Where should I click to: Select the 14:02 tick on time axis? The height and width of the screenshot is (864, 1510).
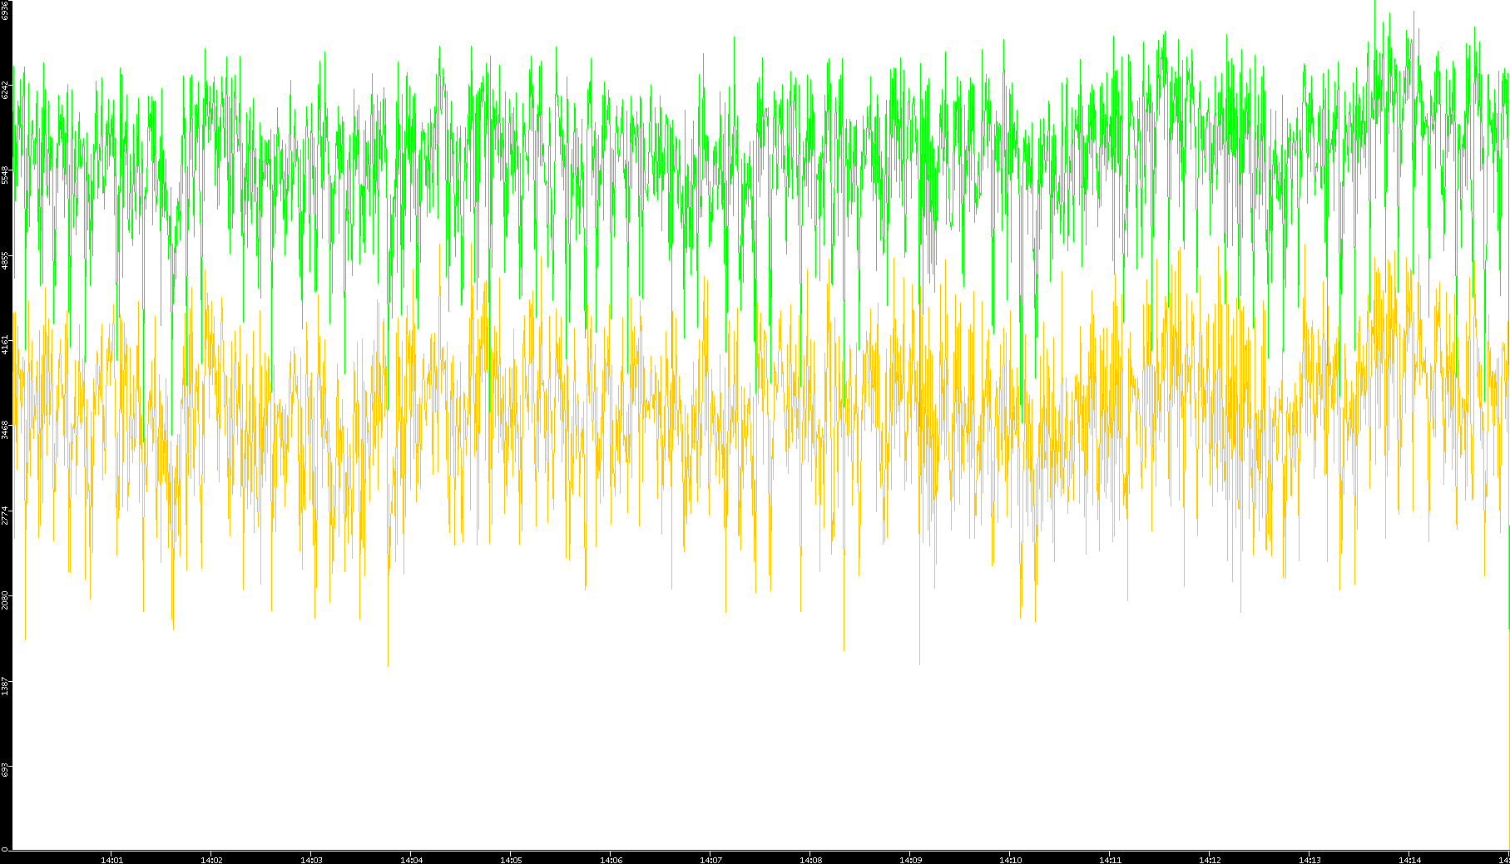pos(211,860)
